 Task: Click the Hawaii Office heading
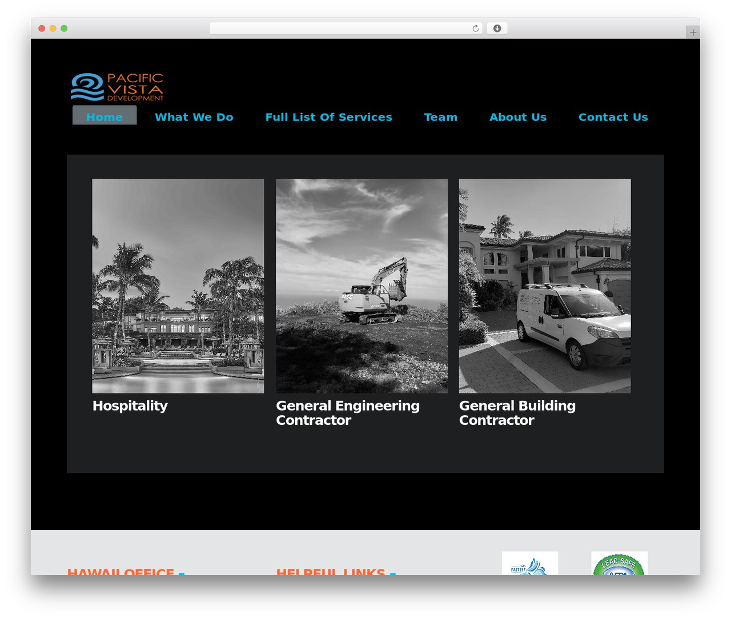click(121, 571)
